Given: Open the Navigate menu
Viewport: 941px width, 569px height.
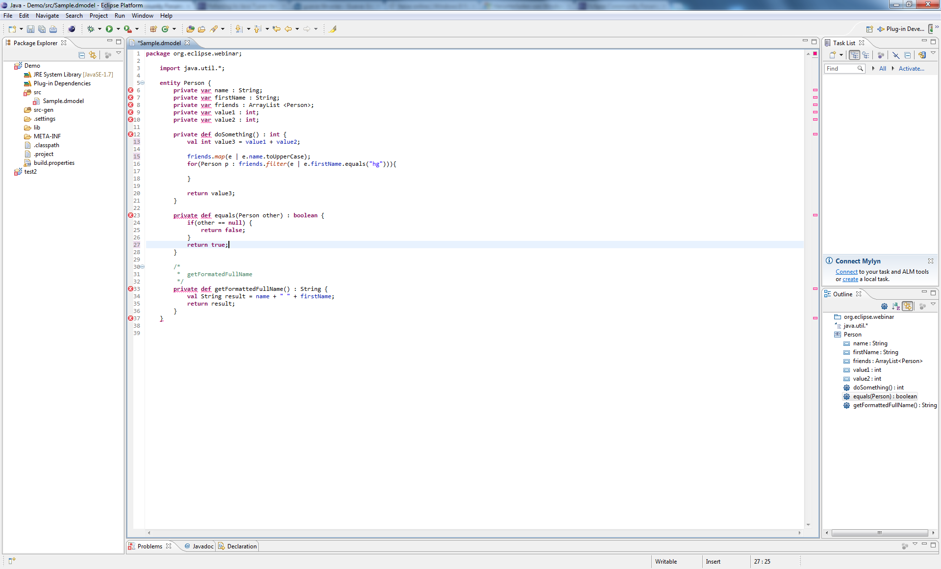Looking at the screenshot, I should tap(47, 16).
